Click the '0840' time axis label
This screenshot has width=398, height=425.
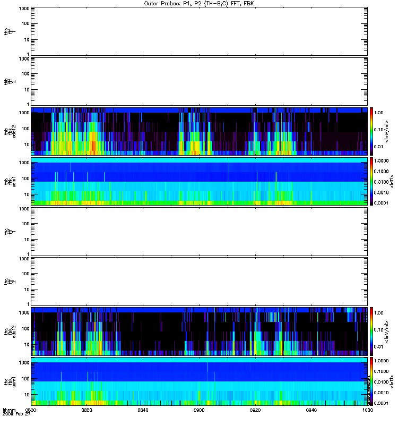pos(143,410)
